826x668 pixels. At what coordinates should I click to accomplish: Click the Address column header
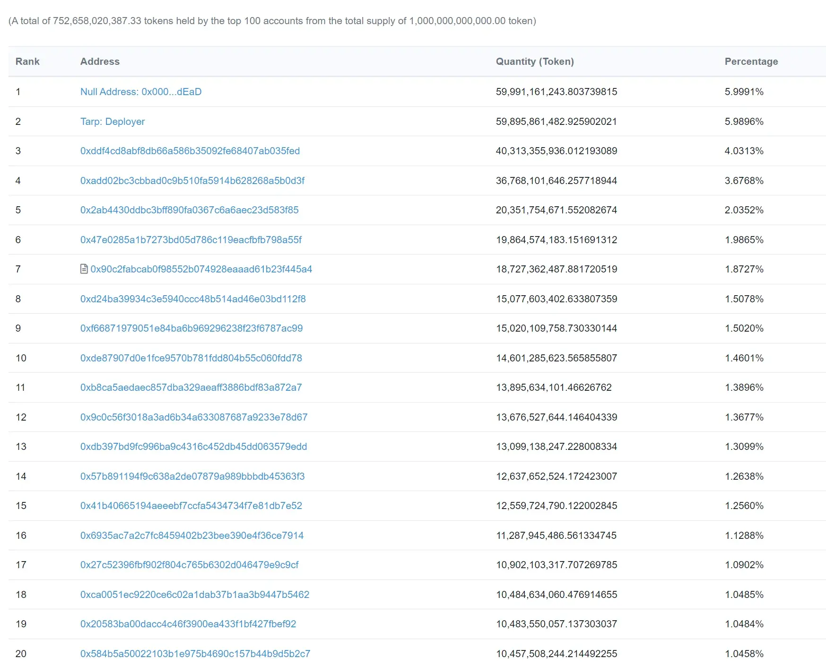click(100, 62)
